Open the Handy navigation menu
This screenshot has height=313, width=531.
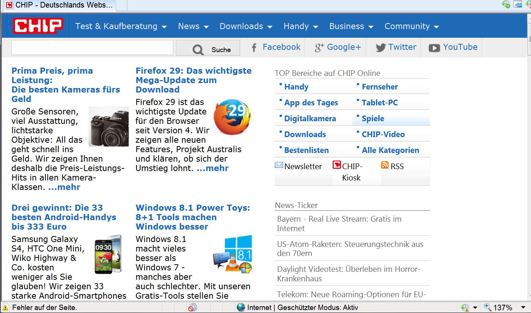point(296,26)
